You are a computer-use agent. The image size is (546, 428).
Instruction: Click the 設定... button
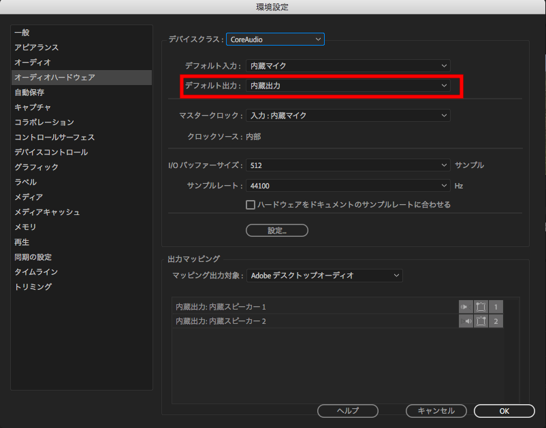(277, 231)
